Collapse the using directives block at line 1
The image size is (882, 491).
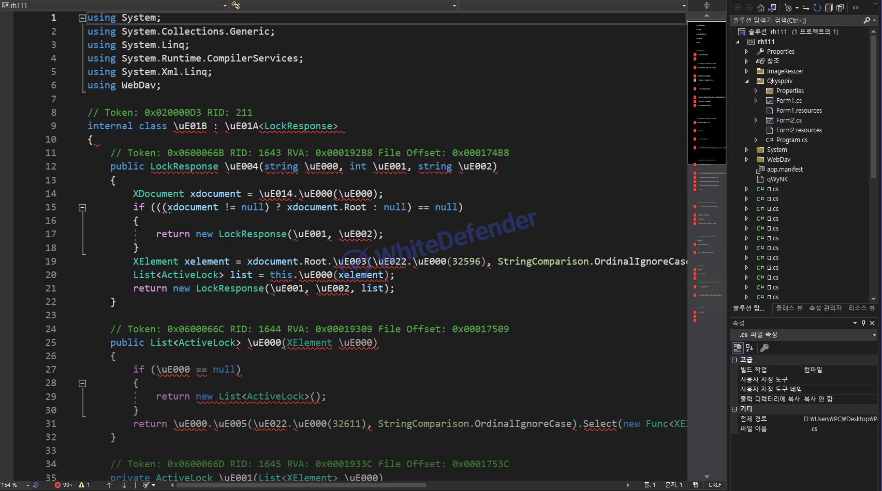click(82, 18)
